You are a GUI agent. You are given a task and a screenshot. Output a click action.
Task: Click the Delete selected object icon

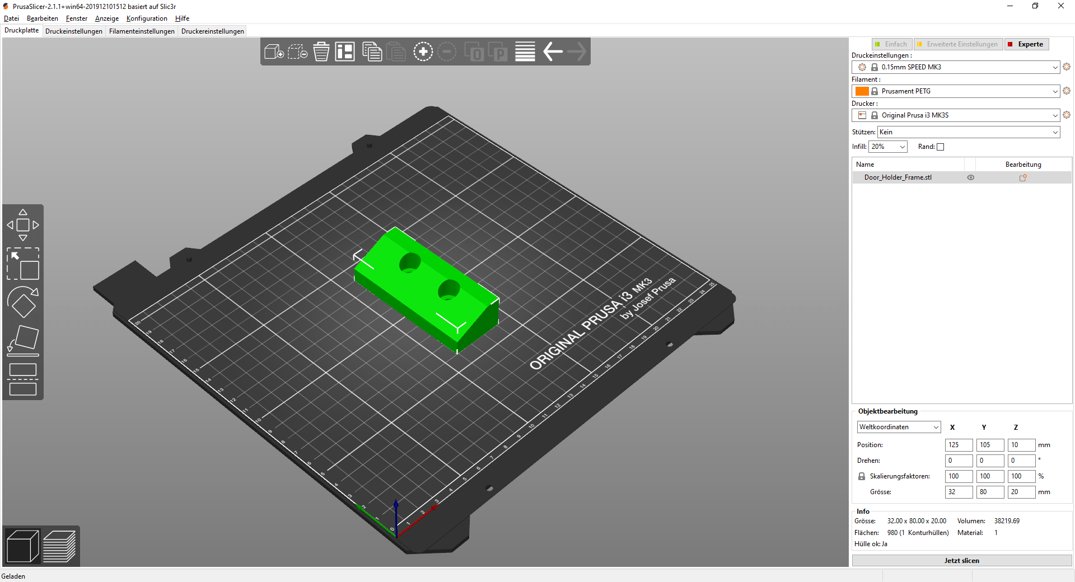click(x=297, y=52)
